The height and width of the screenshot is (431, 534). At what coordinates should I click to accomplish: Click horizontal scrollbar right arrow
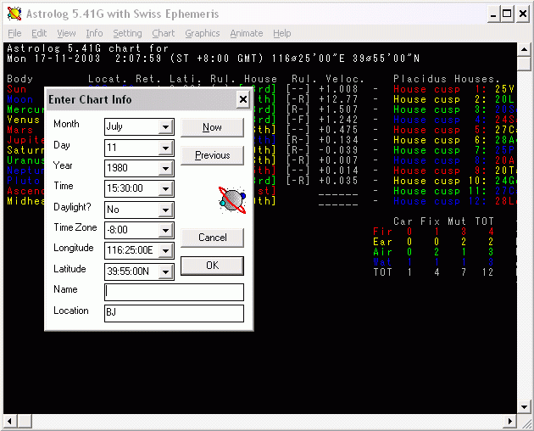(x=509, y=421)
